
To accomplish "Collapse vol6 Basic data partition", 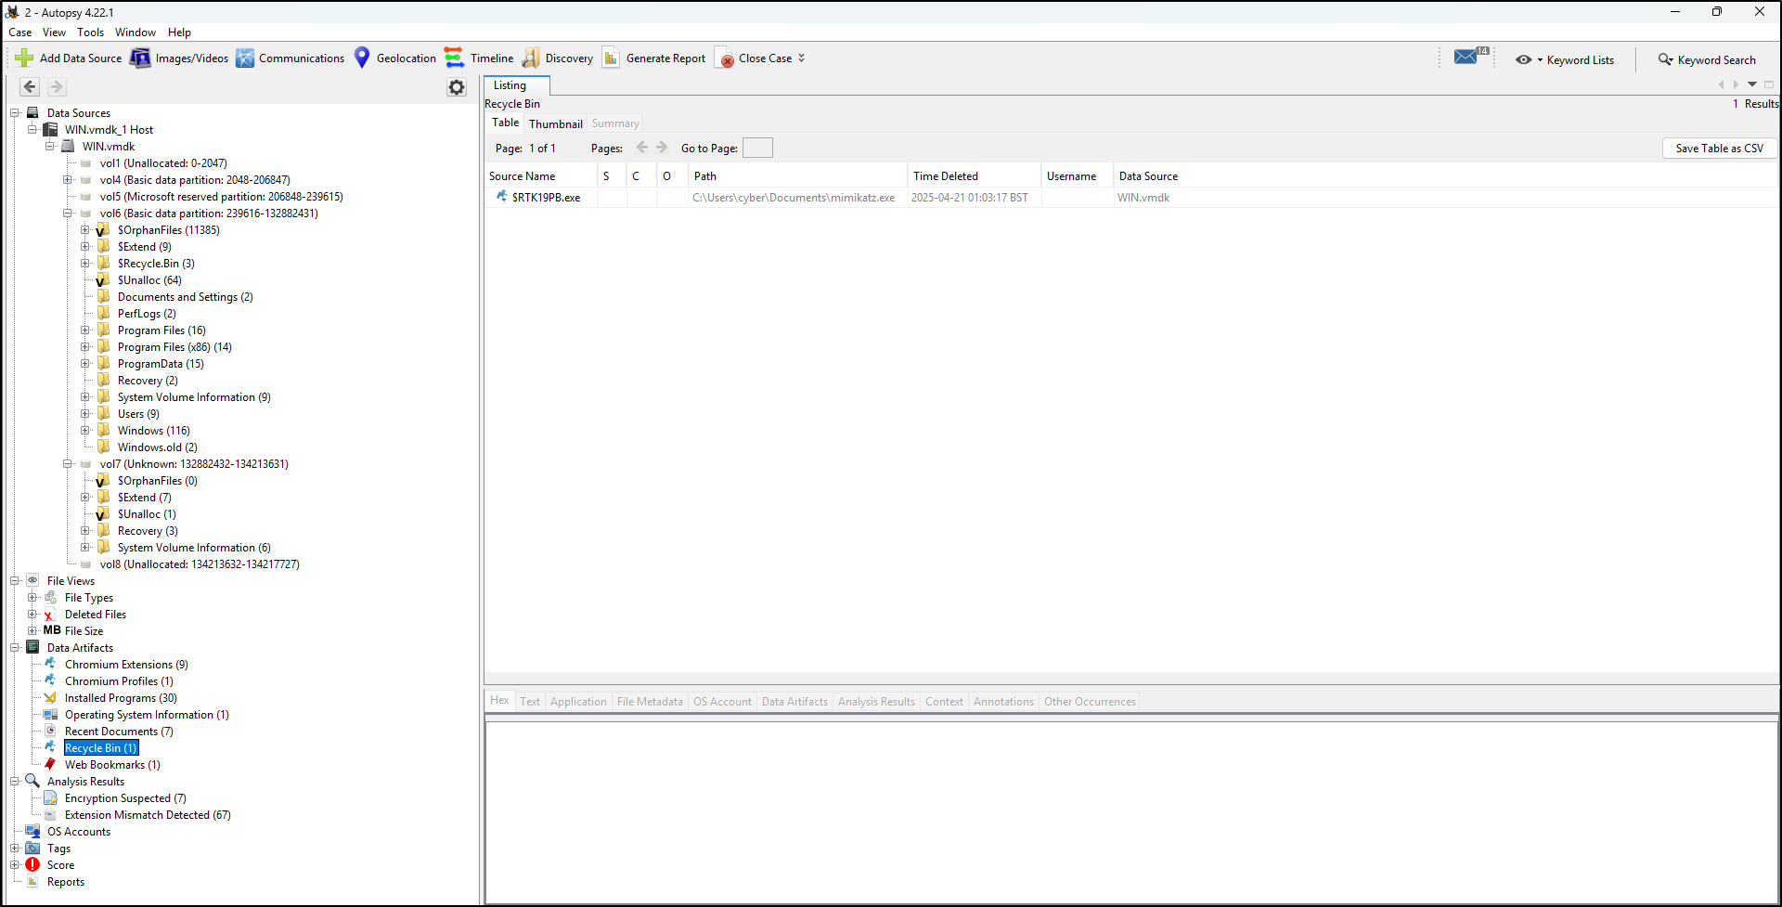I will (x=68, y=214).
